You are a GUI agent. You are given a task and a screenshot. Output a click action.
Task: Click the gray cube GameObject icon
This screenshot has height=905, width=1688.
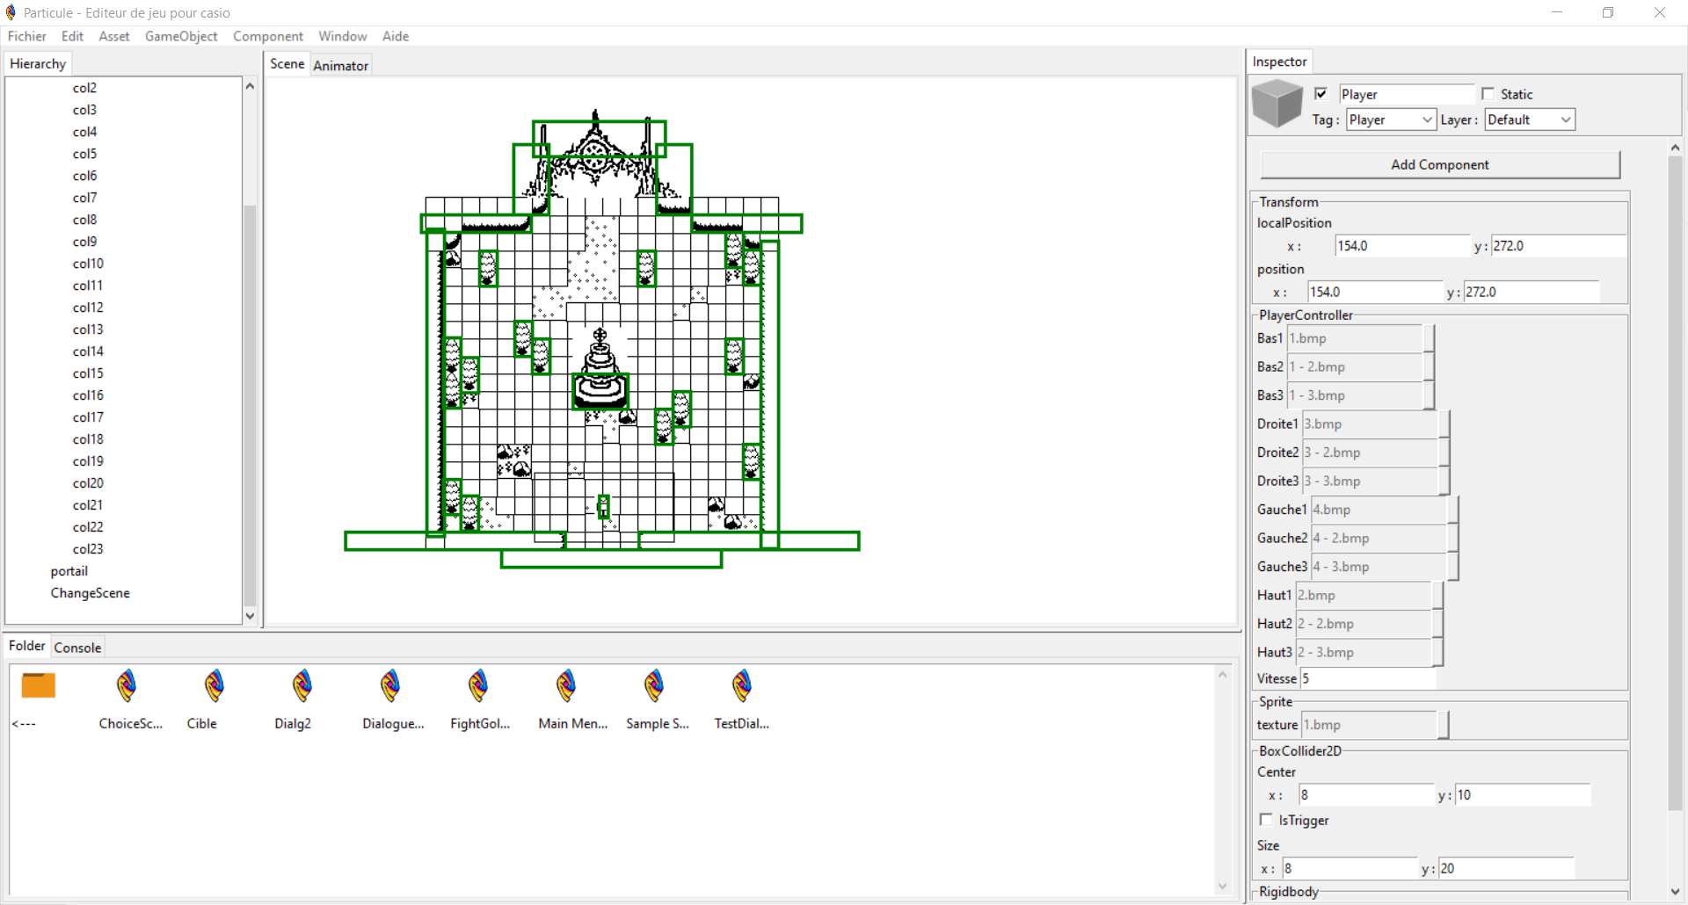[1277, 104]
